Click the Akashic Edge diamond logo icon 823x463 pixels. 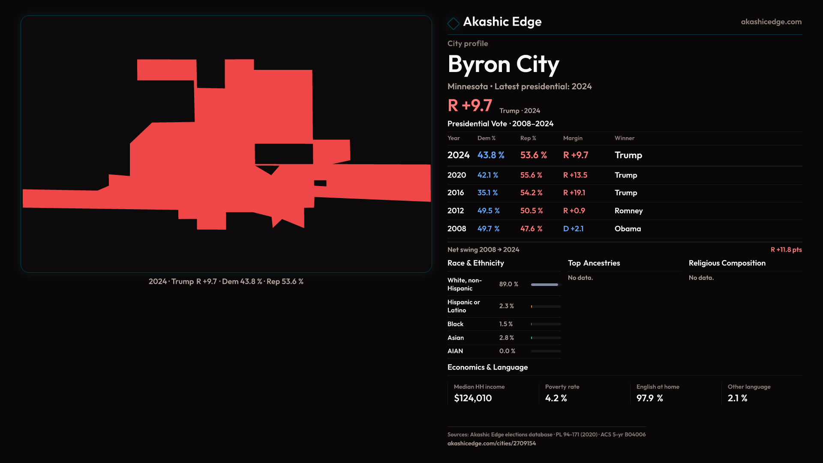coord(453,23)
